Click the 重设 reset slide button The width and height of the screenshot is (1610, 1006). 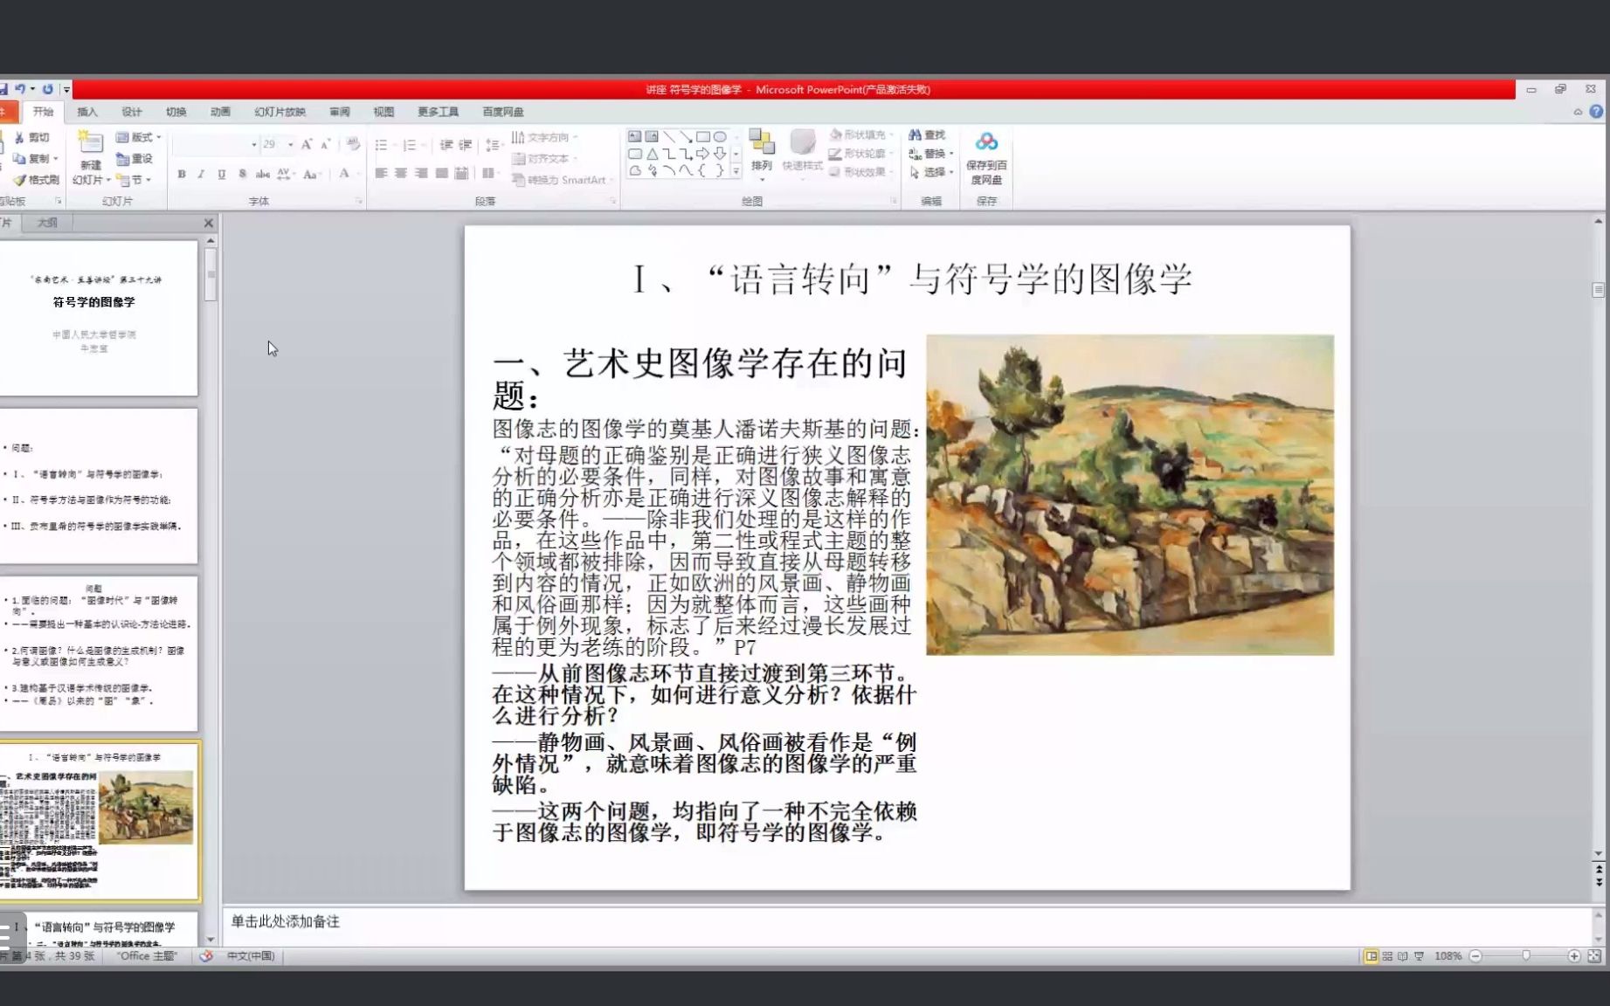(135, 158)
